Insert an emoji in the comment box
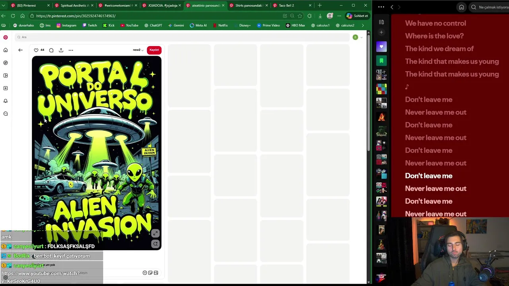The height and width of the screenshot is (286, 509). coord(145,273)
